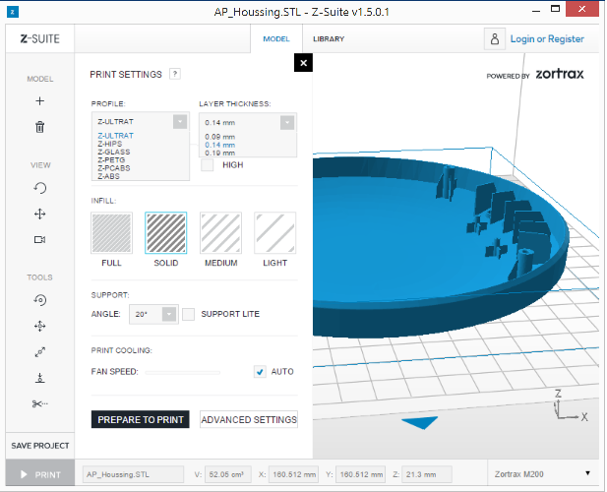Pick 0.14 mm in thickness list
607x492 pixels.
click(x=220, y=145)
